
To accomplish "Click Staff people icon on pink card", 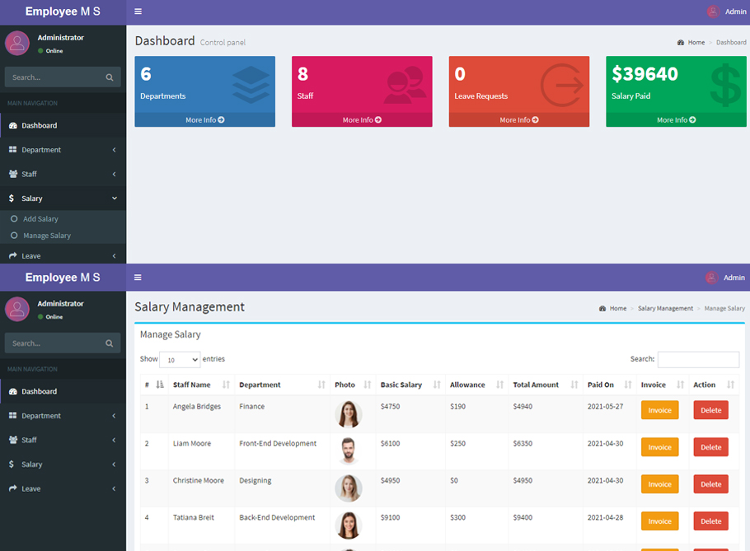I will 405,85.
